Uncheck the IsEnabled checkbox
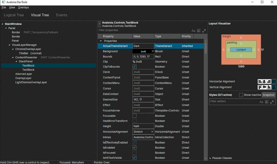277x164 pixels. click(x=135, y=148)
